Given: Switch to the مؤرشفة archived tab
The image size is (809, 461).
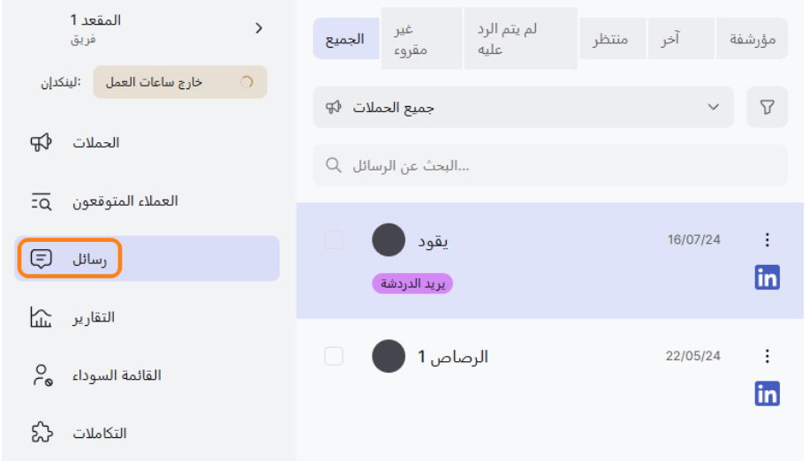Looking at the screenshot, I should click(752, 40).
